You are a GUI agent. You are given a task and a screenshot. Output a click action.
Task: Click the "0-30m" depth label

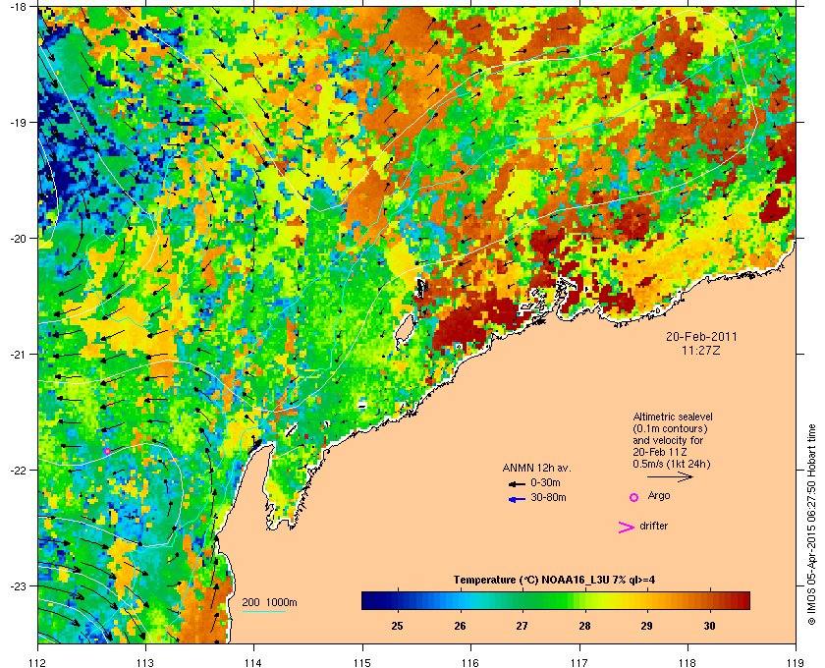click(546, 482)
